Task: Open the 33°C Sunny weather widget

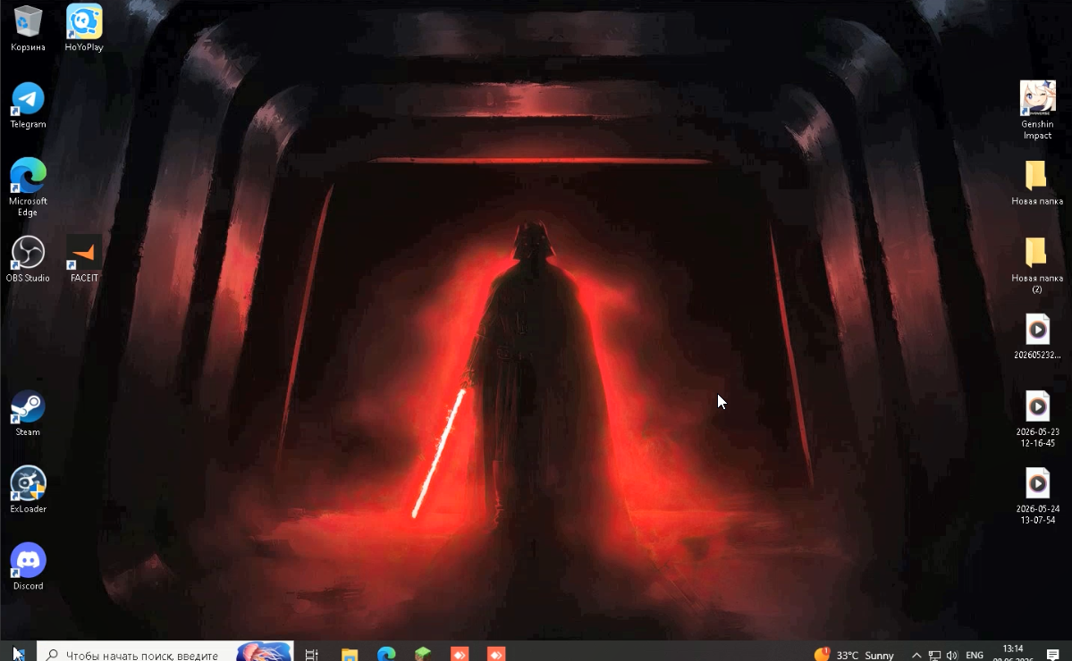Action: [x=854, y=655]
